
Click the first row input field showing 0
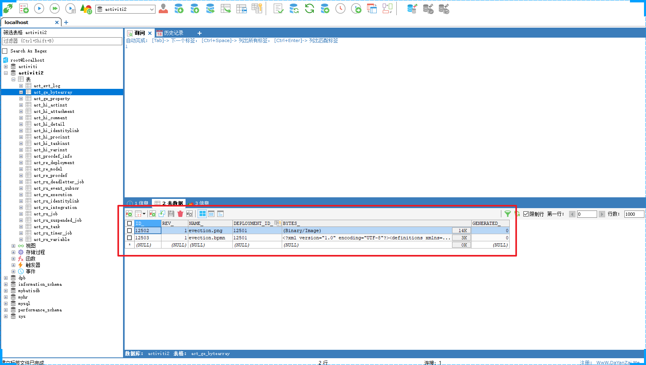coord(587,214)
